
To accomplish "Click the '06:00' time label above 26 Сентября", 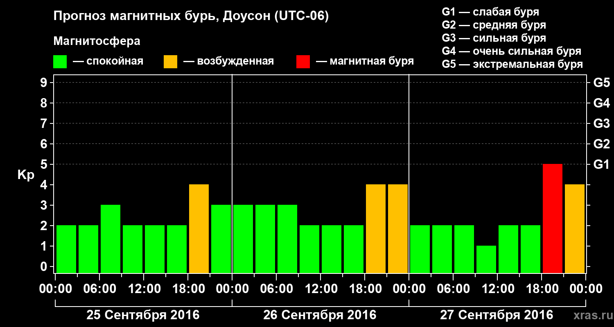I will click(277, 289).
